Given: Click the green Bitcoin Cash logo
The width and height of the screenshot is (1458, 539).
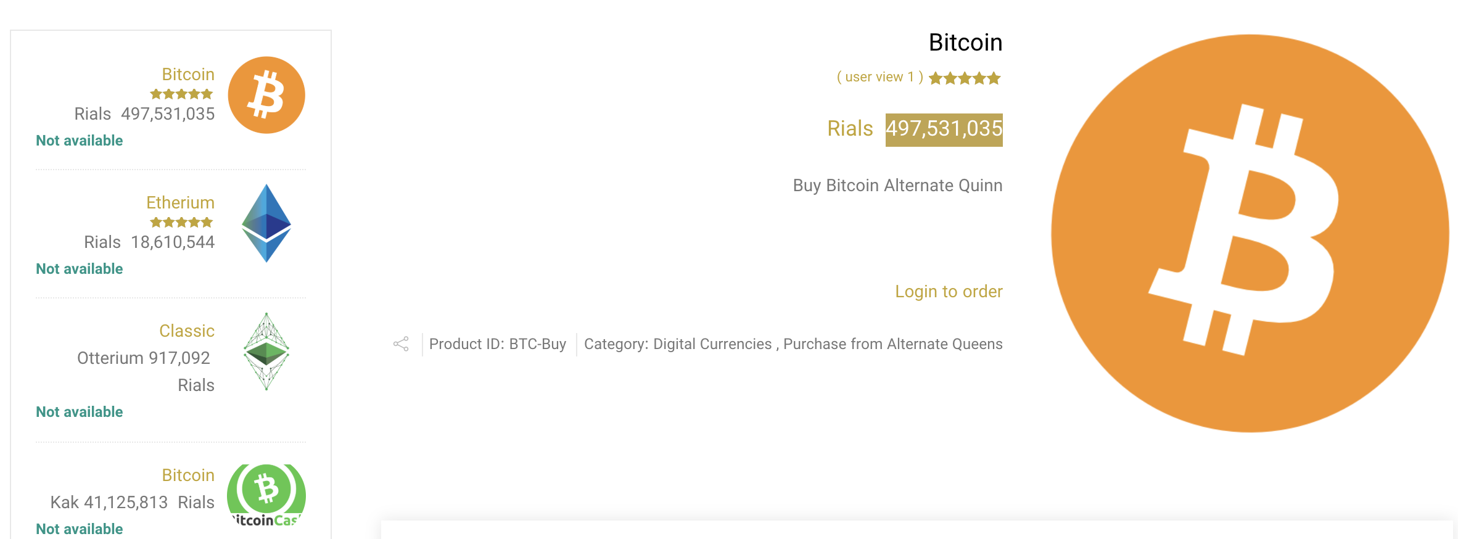Looking at the screenshot, I should (x=266, y=495).
